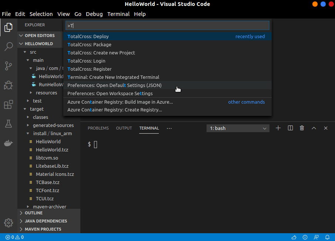The width and height of the screenshot is (335, 241).
Task: Open the View menu
Action: tap(63, 14)
